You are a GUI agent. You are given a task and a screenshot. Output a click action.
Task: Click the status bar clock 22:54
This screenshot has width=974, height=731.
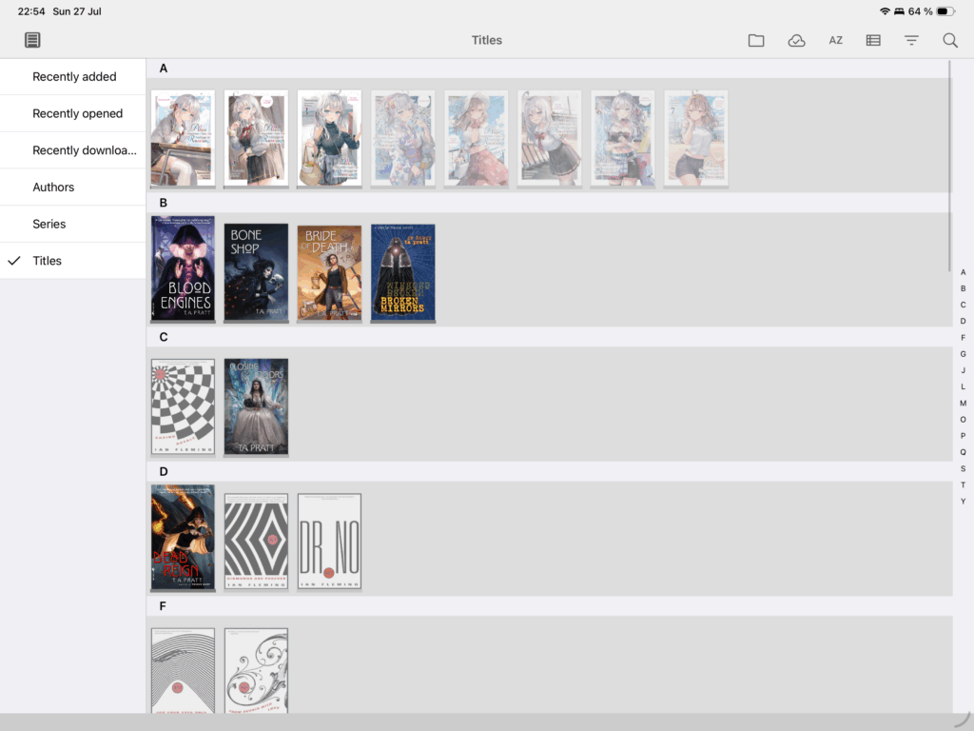[31, 11]
